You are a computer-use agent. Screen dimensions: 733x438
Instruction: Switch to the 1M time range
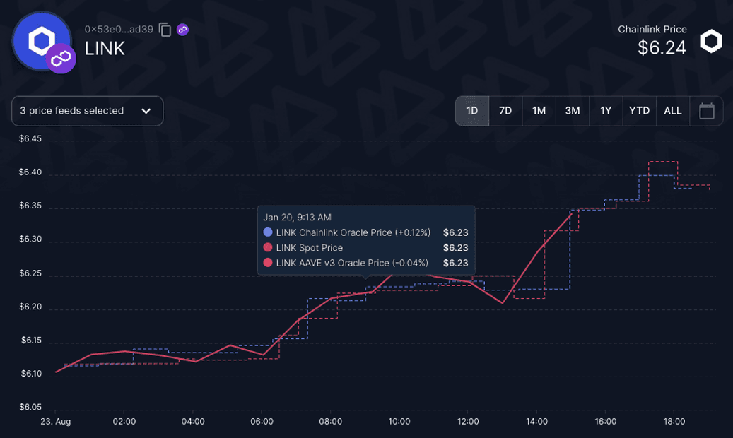click(x=539, y=111)
